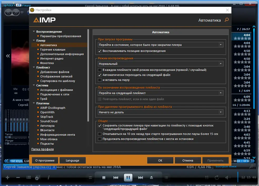The width and height of the screenshot is (259, 186).
Task: Collapse the 'Плейлист' tree section
Action: pyautogui.click(x=34, y=67)
